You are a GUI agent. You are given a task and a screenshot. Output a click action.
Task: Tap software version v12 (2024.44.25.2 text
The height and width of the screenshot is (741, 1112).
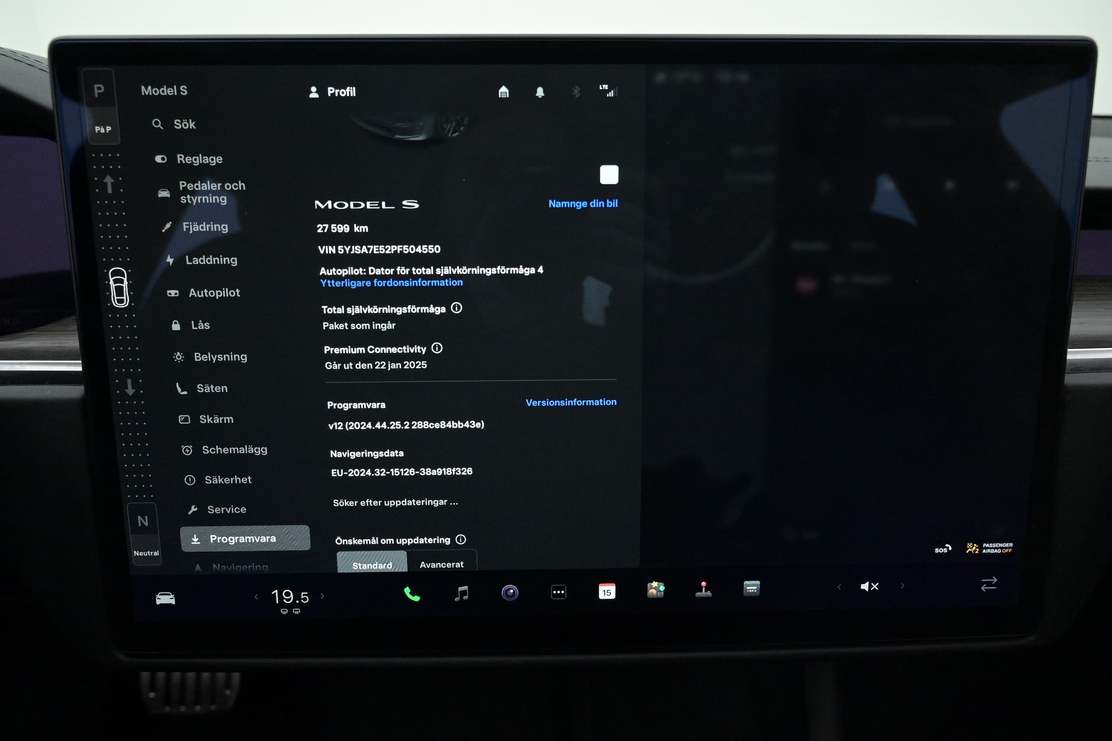click(406, 425)
